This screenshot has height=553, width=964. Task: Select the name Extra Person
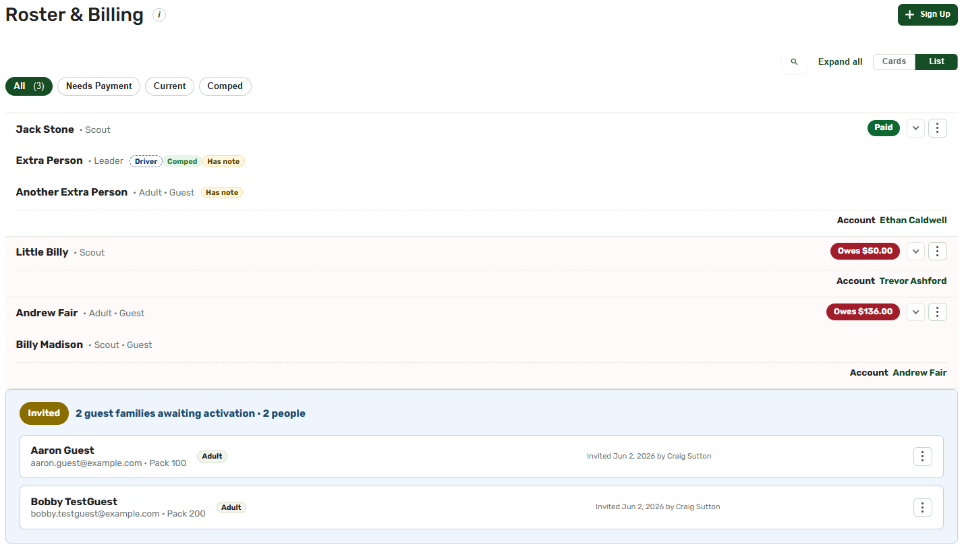[49, 161]
